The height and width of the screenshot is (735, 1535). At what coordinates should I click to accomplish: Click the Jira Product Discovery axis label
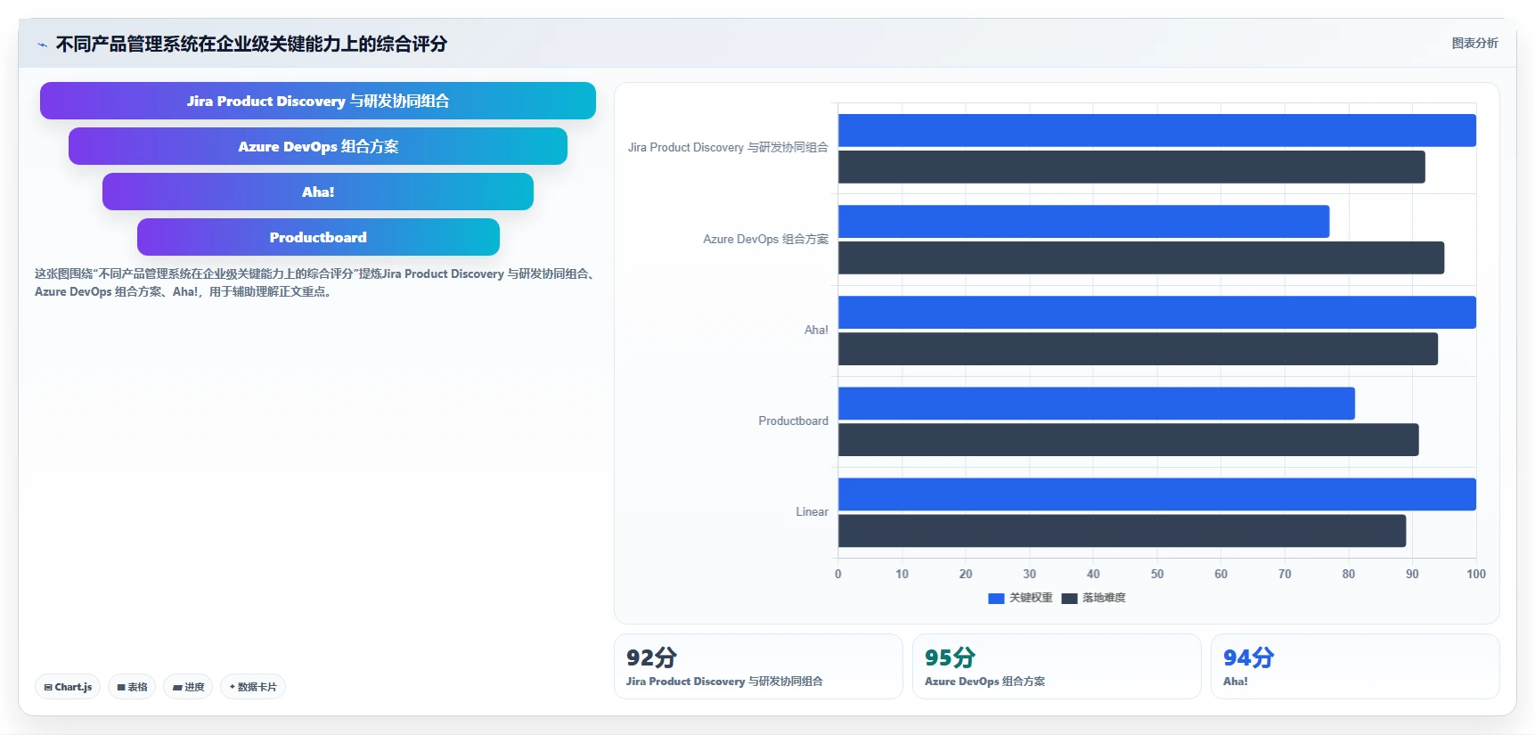click(728, 147)
